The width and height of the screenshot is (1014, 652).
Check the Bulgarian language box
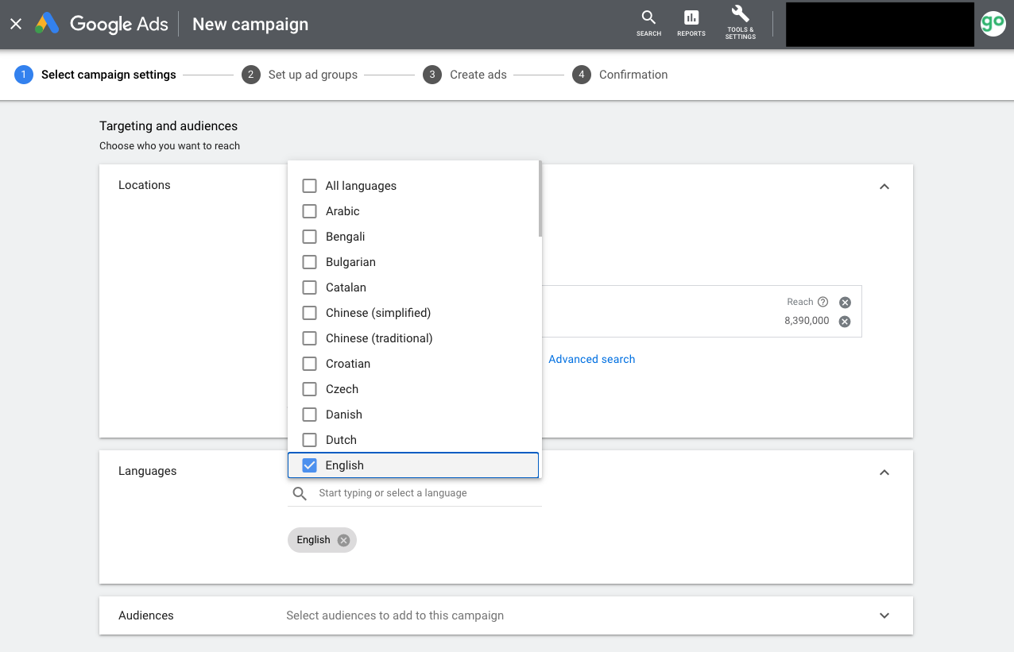[310, 262]
